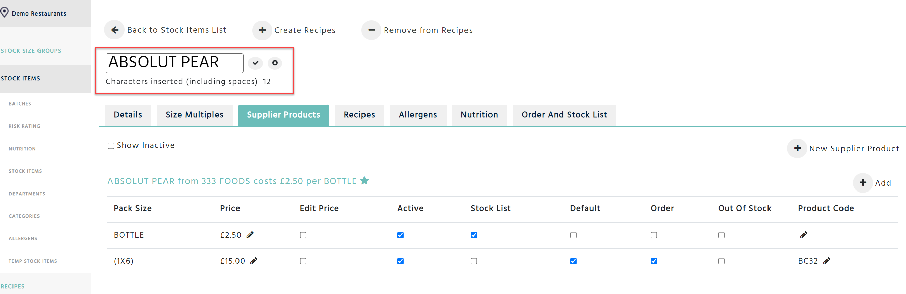Open the Recipes tab

tap(359, 115)
